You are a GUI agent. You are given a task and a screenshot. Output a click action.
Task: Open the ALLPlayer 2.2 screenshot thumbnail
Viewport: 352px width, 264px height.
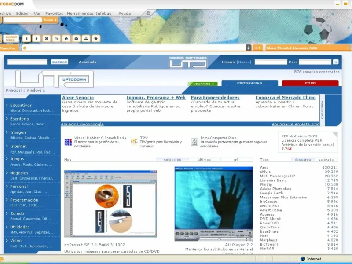(x=214, y=204)
